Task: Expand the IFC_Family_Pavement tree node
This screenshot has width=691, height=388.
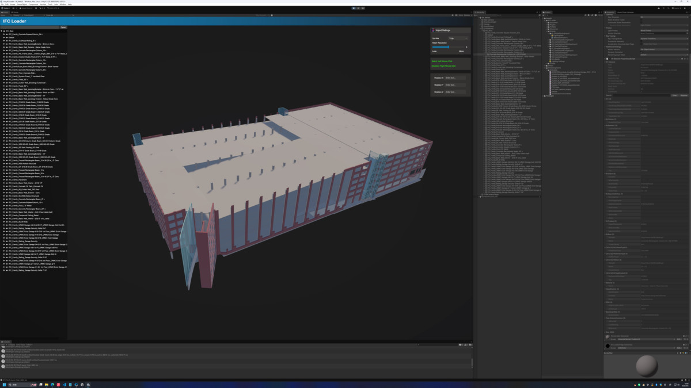Action: (x=5, y=180)
